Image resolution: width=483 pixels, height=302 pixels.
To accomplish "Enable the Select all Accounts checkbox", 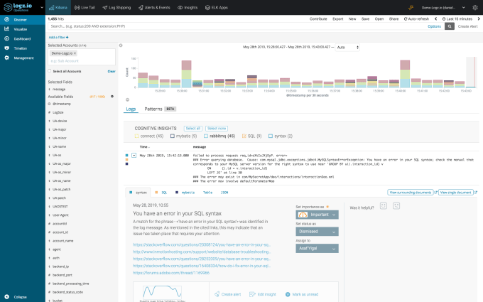I will 49,71.
